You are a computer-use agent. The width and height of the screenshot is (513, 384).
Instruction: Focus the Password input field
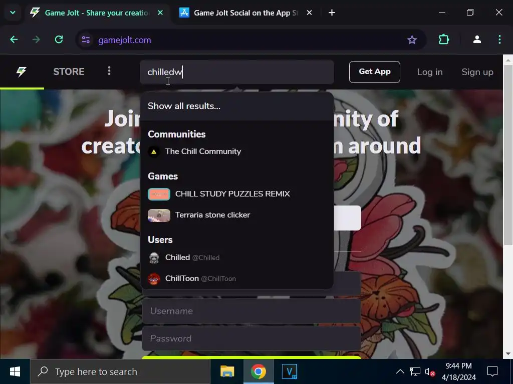click(x=251, y=338)
